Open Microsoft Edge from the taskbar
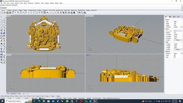The width and height of the screenshot is (183, 103). 39,101
